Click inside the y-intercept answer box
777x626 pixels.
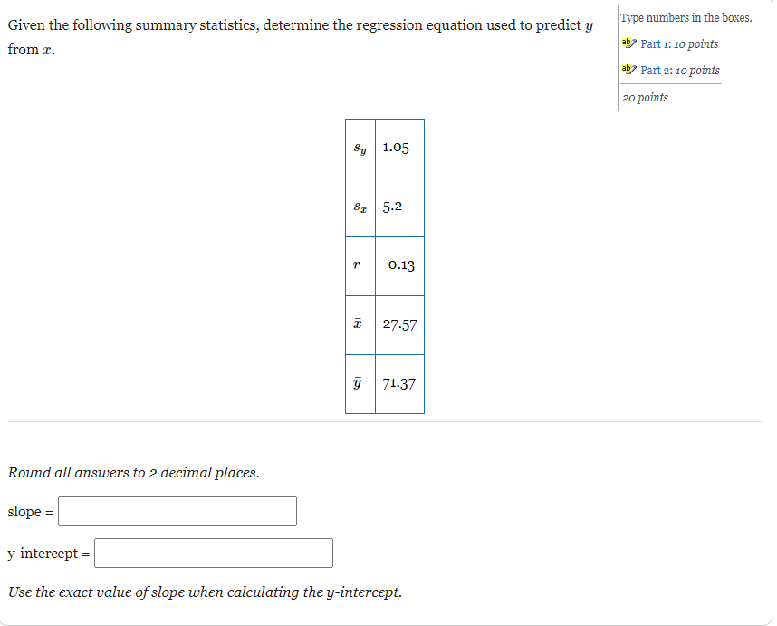[x=213, y=553]
